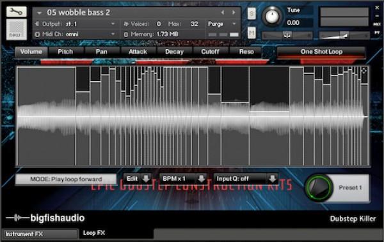The image size is (384, 242).
Task: Click the Voices icon
Action: pyautogui.click(x=126, y=24)
